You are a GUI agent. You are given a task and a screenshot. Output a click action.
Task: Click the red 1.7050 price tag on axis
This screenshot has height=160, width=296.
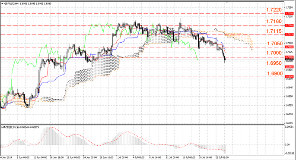289,47
